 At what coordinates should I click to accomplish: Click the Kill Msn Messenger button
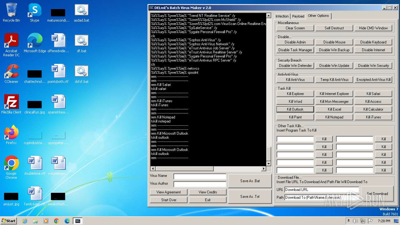point(334,102)
